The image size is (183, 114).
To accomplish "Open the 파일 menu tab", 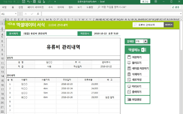I will click(x=4, y=7).
